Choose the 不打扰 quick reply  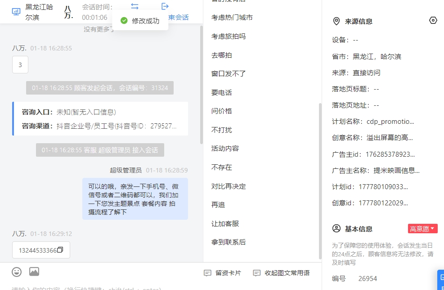(x=221, y=130)
